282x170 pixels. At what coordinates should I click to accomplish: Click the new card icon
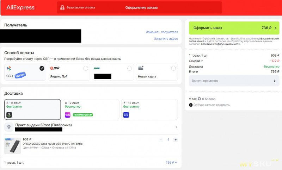[141, 68]
